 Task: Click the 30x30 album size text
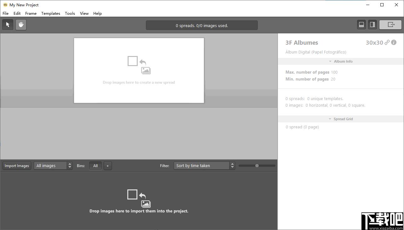click(x=374, y=42)
